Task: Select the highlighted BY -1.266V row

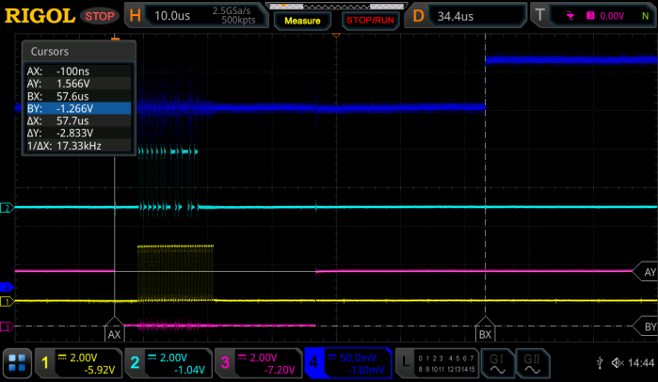Action: [x=78, y=108]
